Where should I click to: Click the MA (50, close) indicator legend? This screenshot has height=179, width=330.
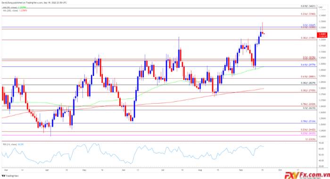pyautogui.click(x=15, y=8)
